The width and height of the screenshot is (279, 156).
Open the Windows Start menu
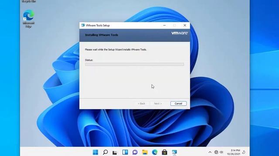(95, 152)
